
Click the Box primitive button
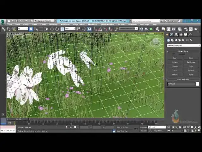(175, 58)
